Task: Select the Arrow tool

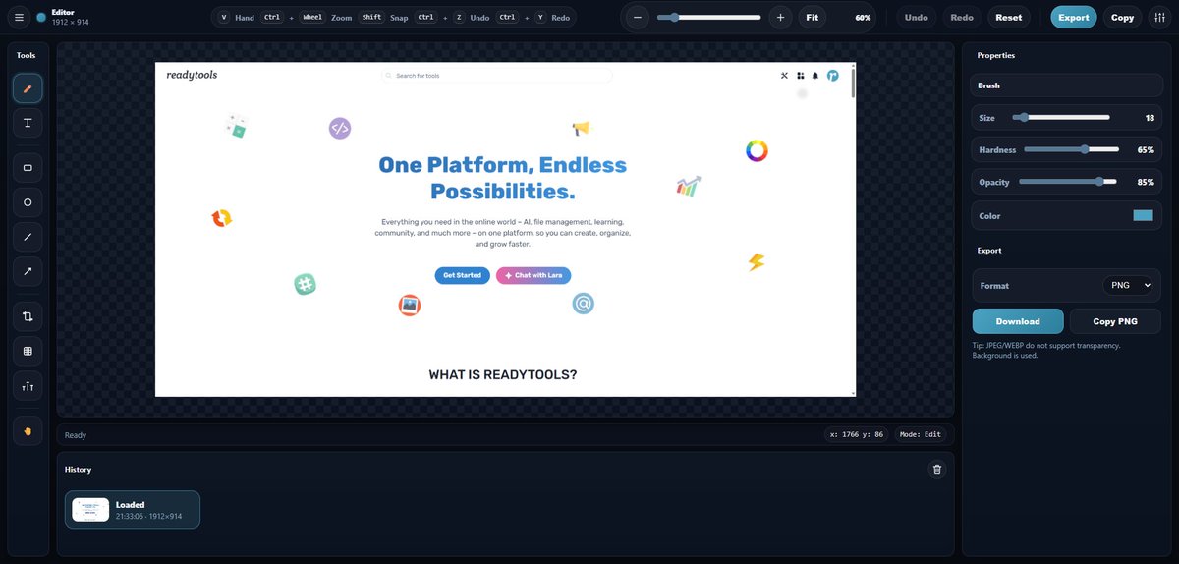Action: point(28,271)
